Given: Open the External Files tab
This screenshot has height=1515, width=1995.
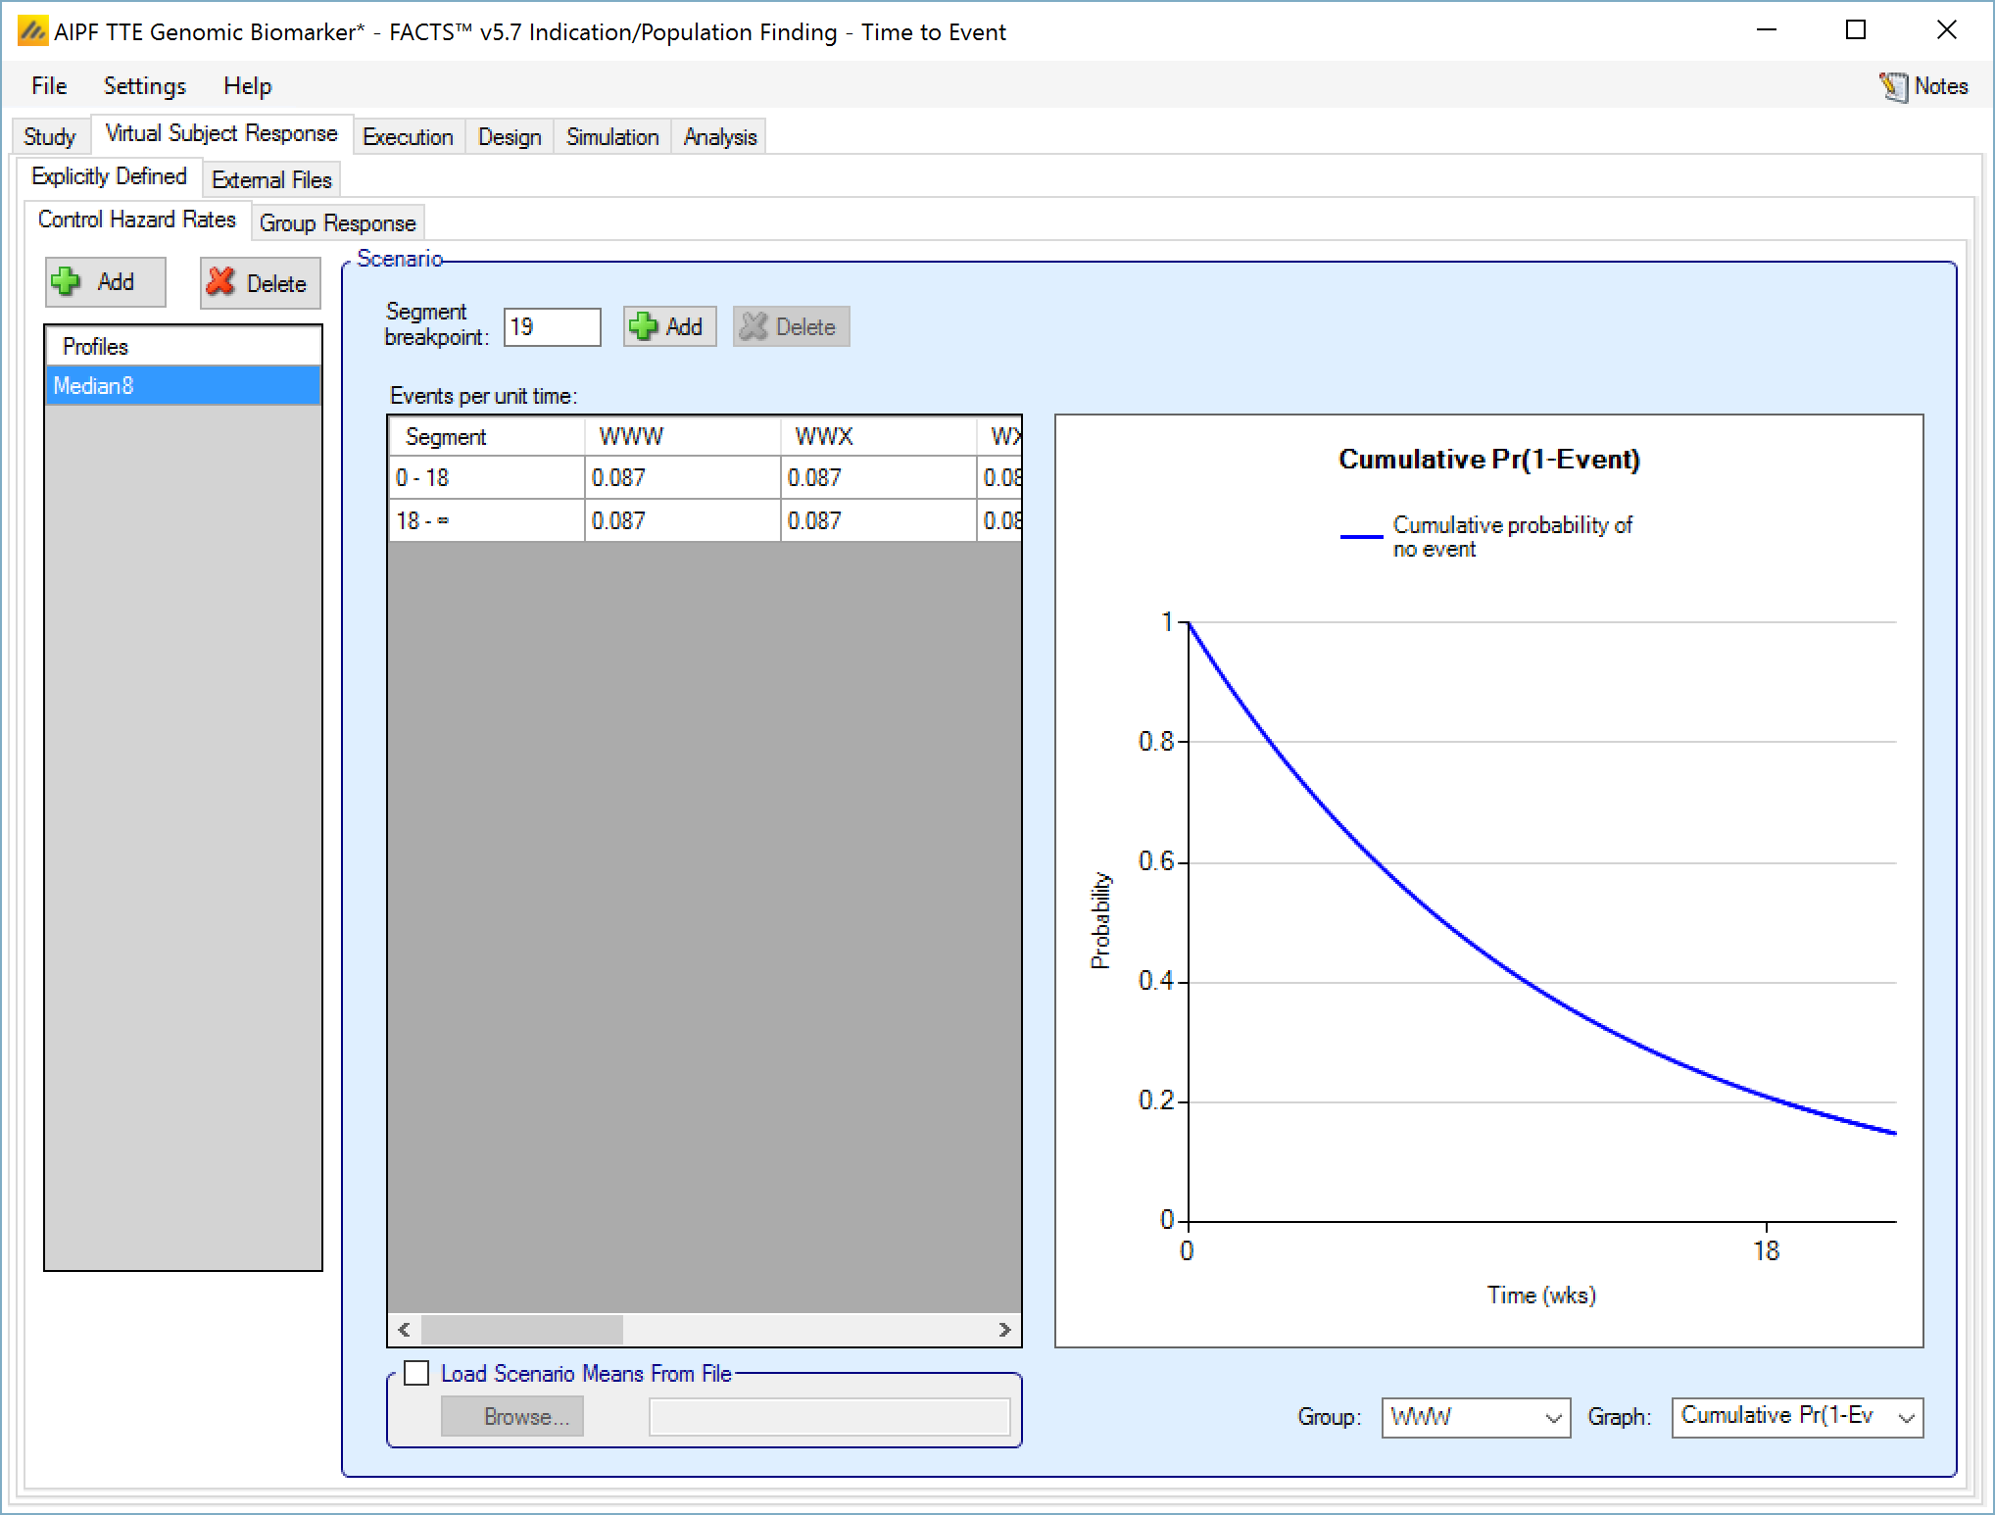Looking at the screenshot, I should [x=271, y=180].
